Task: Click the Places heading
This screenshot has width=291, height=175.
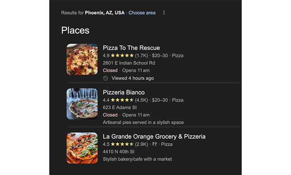Action: 75,30
